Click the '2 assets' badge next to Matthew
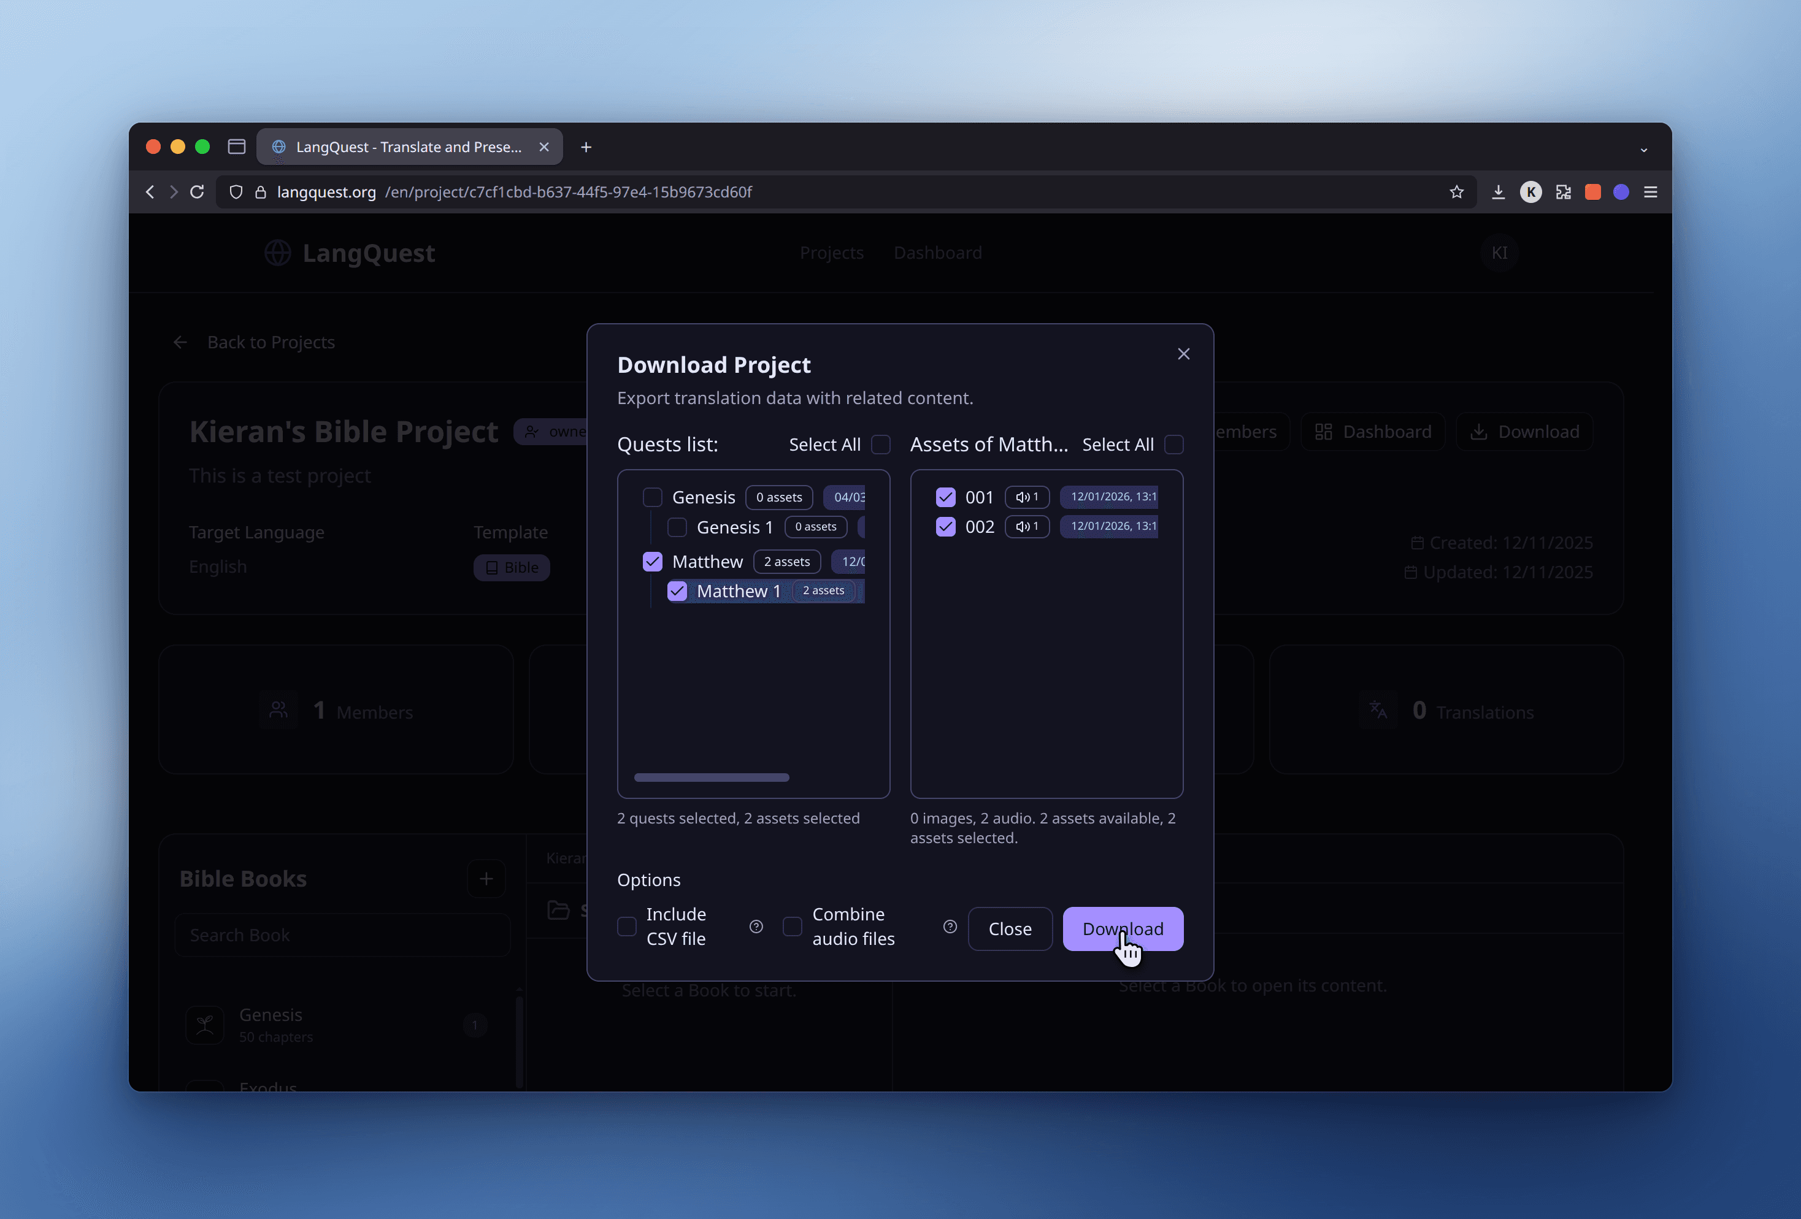 click(786, 562)
